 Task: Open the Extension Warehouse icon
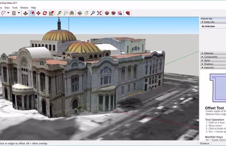pos(114,13)
